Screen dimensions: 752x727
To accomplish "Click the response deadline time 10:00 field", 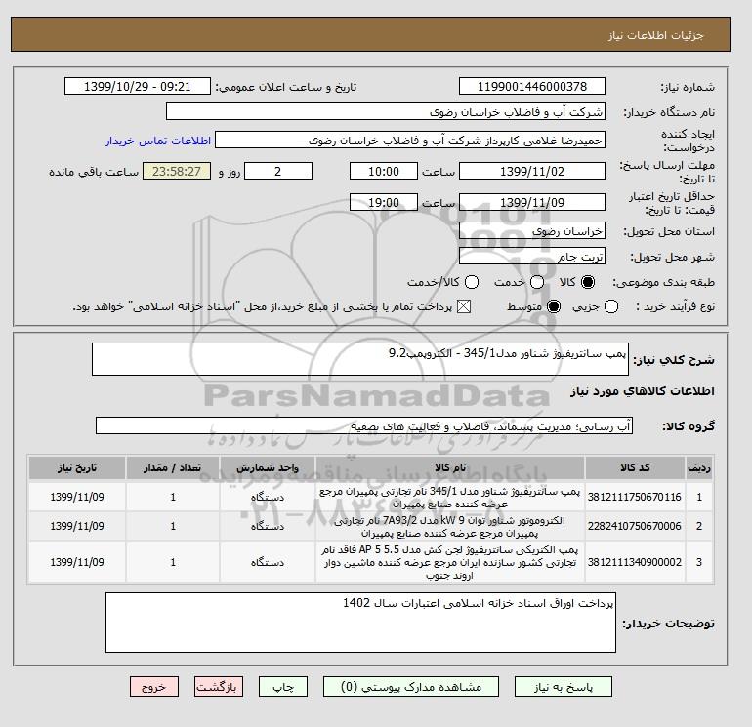I will click(x=384, y=171).
